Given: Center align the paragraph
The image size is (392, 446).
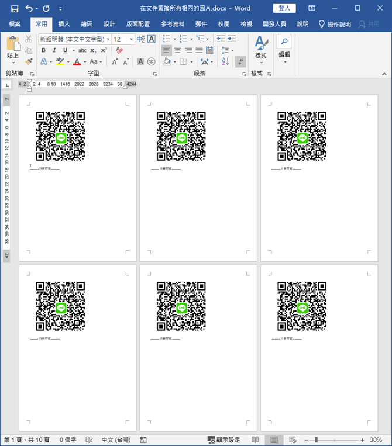Looking at the screenshot, I should click(177, 50).
